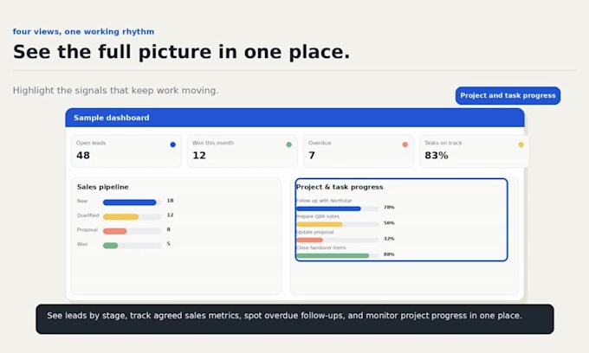Click the count 5 beside the Won bar
Screen dimensions: 589x353
[168, 244]
